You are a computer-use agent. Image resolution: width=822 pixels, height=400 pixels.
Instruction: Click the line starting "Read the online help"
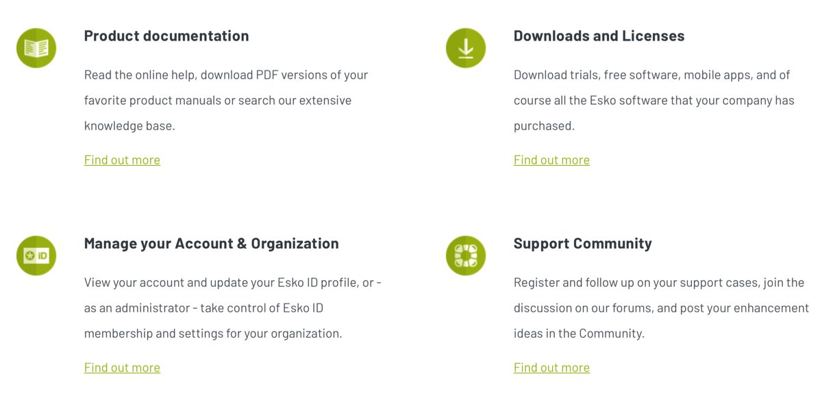point(226,75)
